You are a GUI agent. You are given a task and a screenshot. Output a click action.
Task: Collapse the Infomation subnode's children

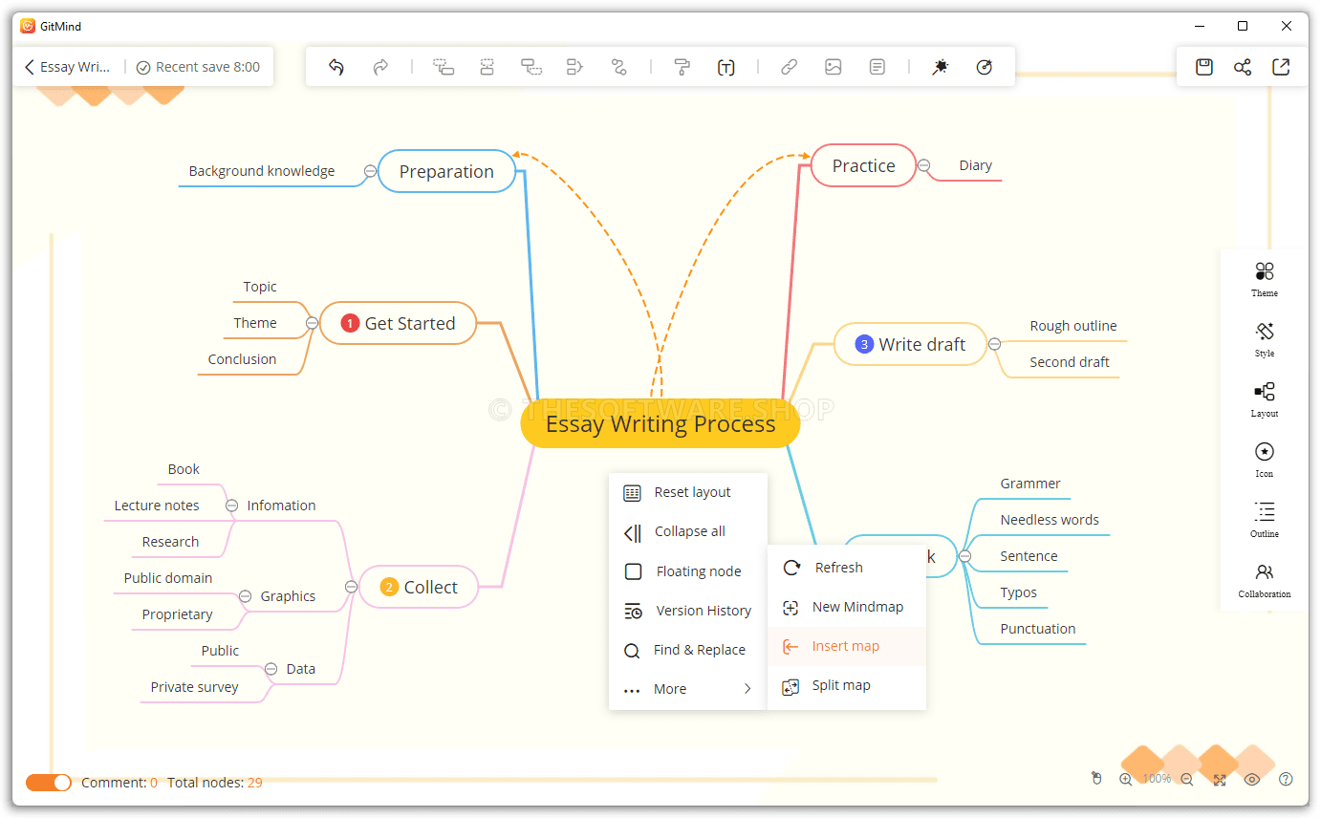[x=231, y=505]
